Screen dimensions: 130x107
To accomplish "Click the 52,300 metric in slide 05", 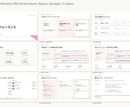I will pos(68,66).
